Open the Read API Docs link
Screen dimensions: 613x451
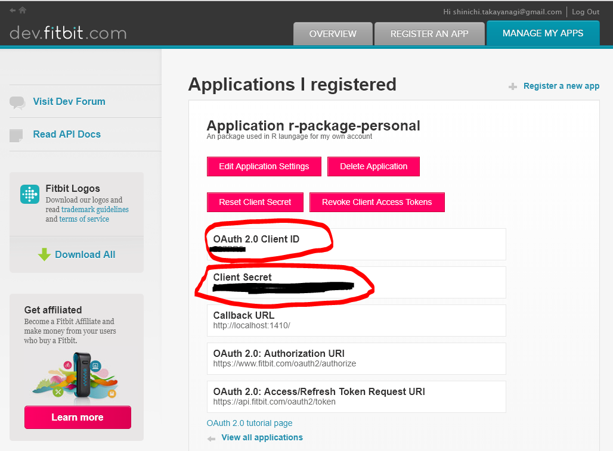pyautogui.click(x=67, y=134)
